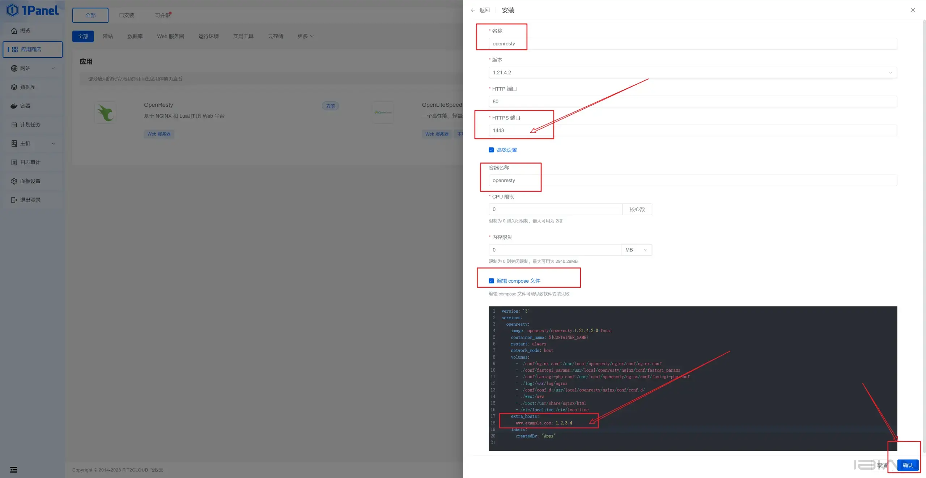Filter apps by Web 服务器 category
Image resolution: width=926 pixels, height=478 pixels.
(x=170, y=37)
